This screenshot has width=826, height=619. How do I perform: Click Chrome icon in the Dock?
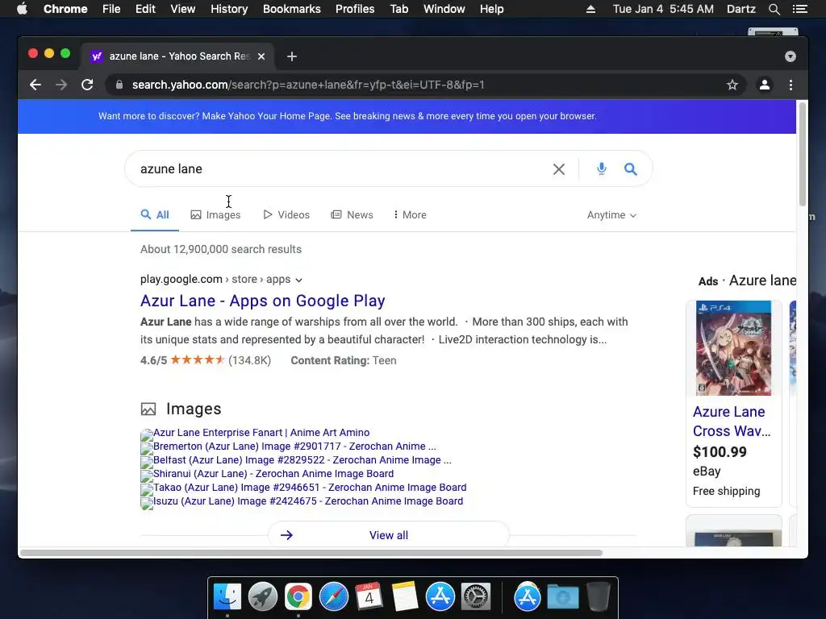tap(298, 597)
